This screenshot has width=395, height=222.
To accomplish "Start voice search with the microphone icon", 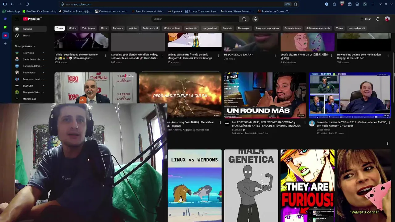I will pos(255,19).
